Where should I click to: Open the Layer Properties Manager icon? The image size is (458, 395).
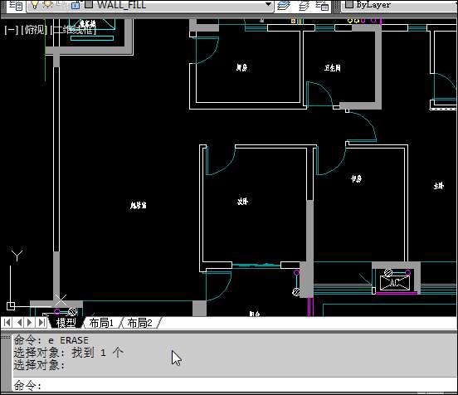tap(16, 5)
